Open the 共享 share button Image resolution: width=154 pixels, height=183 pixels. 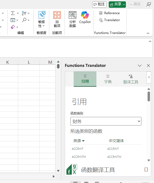(117, 5)
